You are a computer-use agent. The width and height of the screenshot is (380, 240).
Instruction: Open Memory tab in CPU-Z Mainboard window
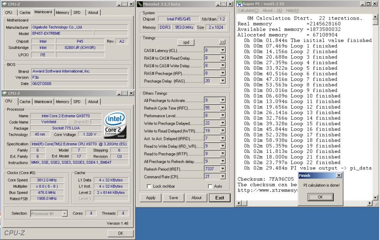click(x=62, y=13)
